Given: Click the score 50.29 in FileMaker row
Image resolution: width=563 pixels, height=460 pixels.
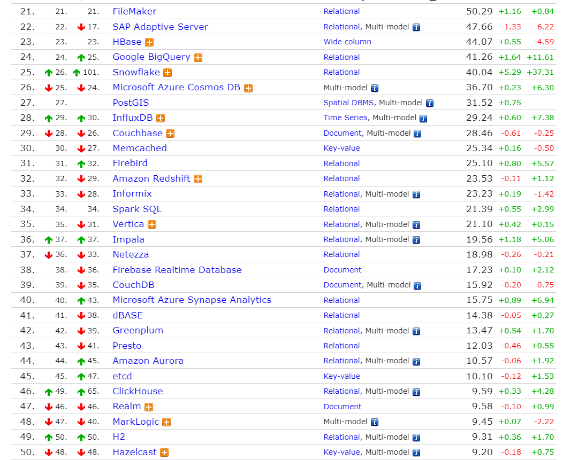Looking at the screenshot, I should pos(480,11).
